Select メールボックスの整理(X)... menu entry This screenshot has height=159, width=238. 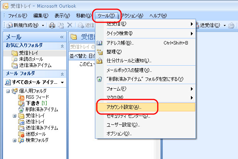point(145,70)
